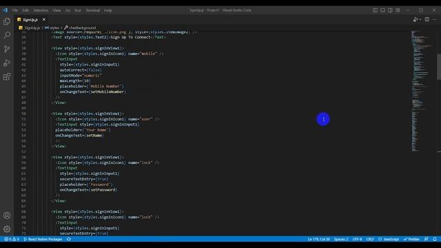Open notifications bell in status bar
The width and height of the screenshot is (441, 248).
click(x=435, y=239)
